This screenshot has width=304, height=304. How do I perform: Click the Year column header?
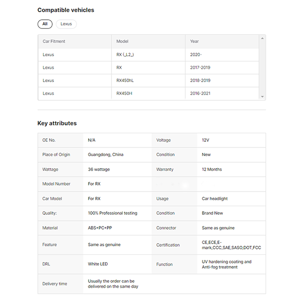click(195, 41)
